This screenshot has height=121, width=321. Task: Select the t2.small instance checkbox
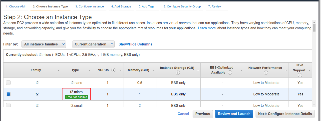point(8,105)
